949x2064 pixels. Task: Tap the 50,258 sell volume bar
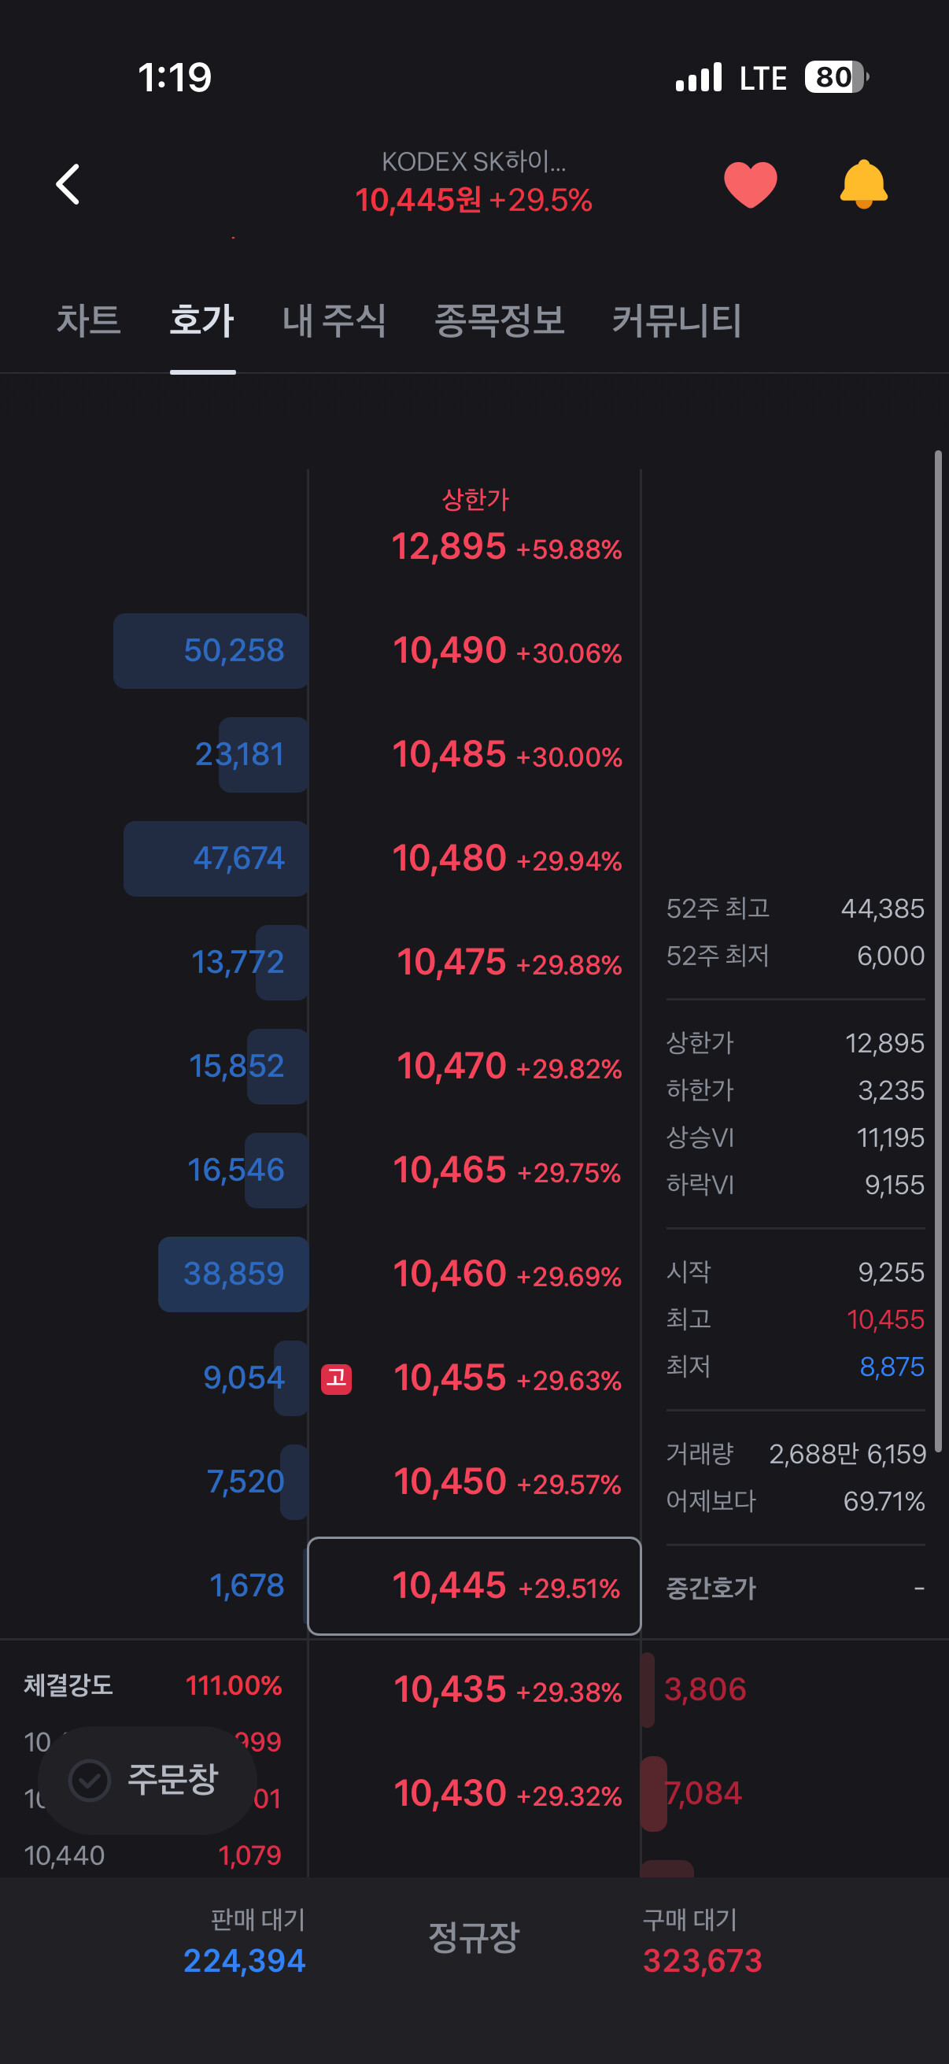pyautogui.click(x=211, y=650)
